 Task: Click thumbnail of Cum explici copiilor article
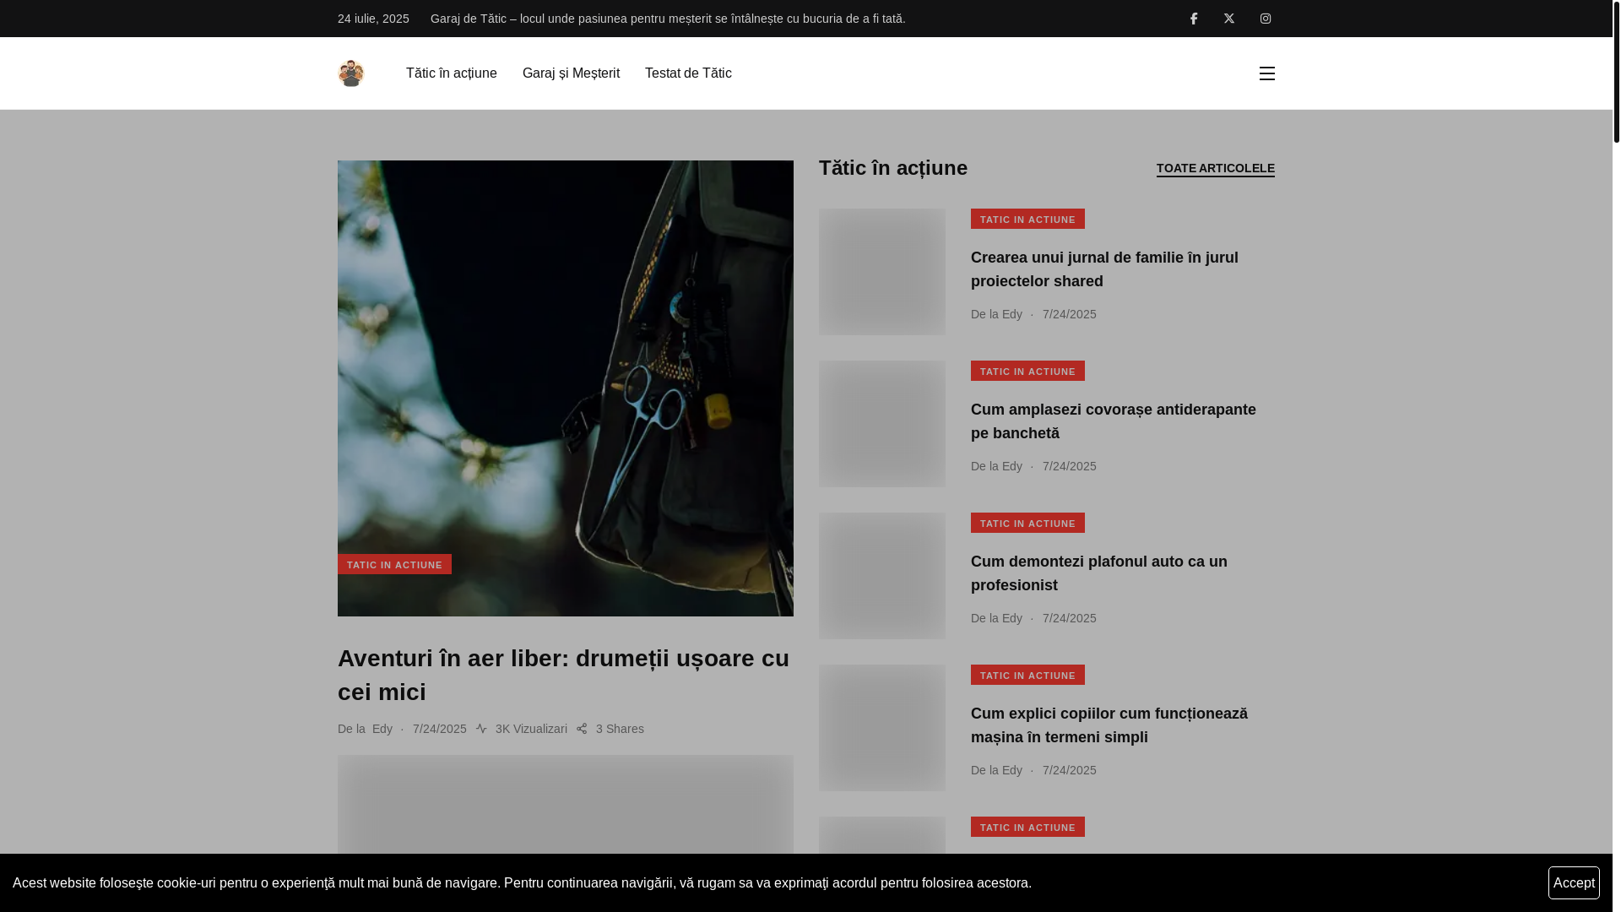(882, 728)
